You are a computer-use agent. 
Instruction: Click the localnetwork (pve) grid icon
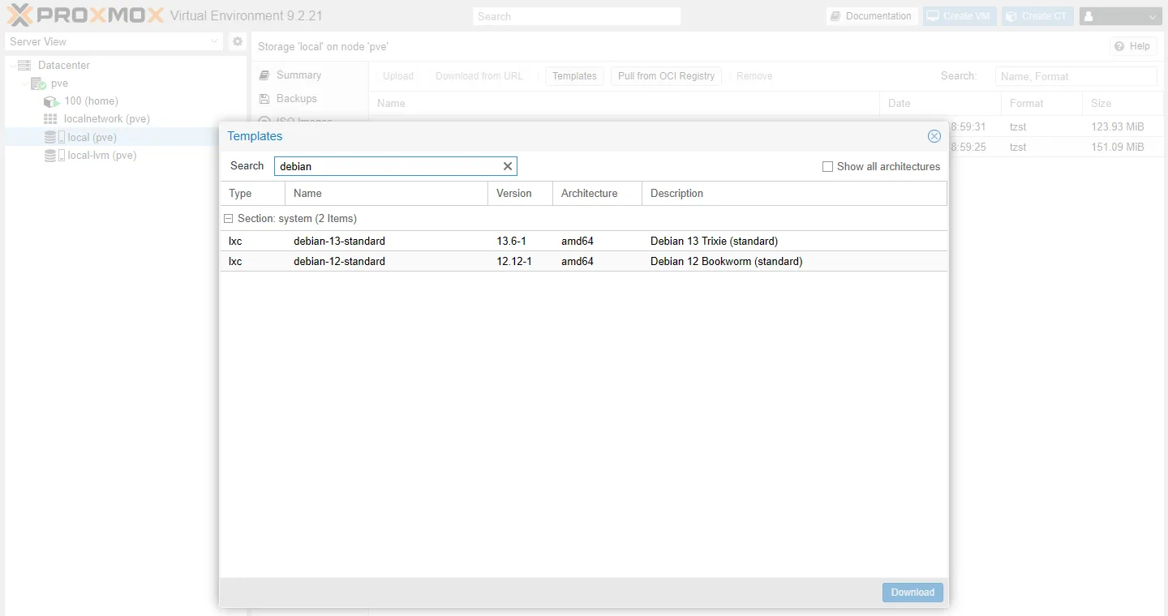pos(50,119)
